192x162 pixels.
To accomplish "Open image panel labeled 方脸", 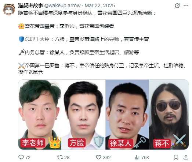I will click(83, 114).
